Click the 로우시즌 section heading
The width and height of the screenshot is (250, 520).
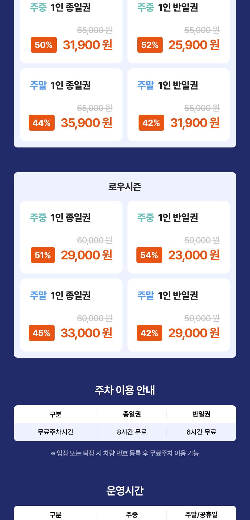[x=125, y=187]
